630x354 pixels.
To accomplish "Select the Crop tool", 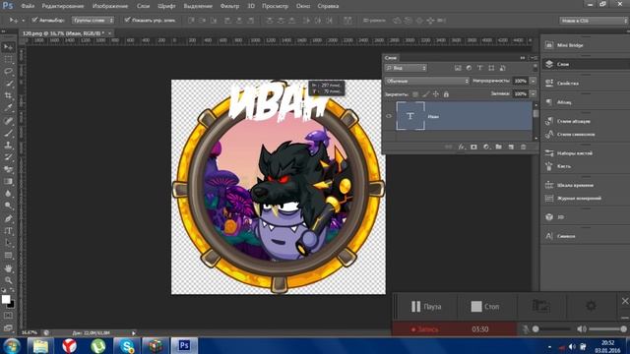I will [8, 95].
